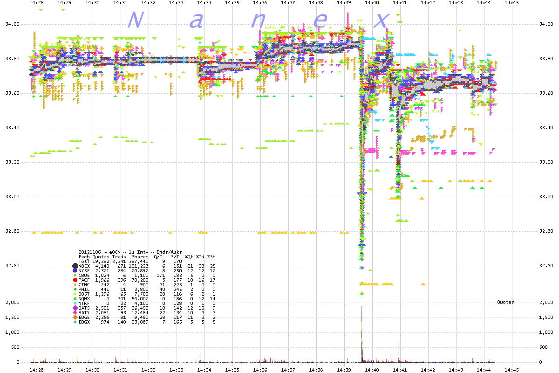The image size is (559, 373).
Task: Click the 'Totl' row label
Action: (x=84, y=261)
